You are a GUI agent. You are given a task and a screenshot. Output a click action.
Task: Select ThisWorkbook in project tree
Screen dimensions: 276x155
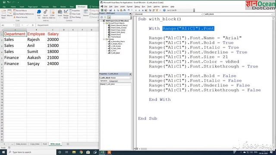tap(115, 37)
